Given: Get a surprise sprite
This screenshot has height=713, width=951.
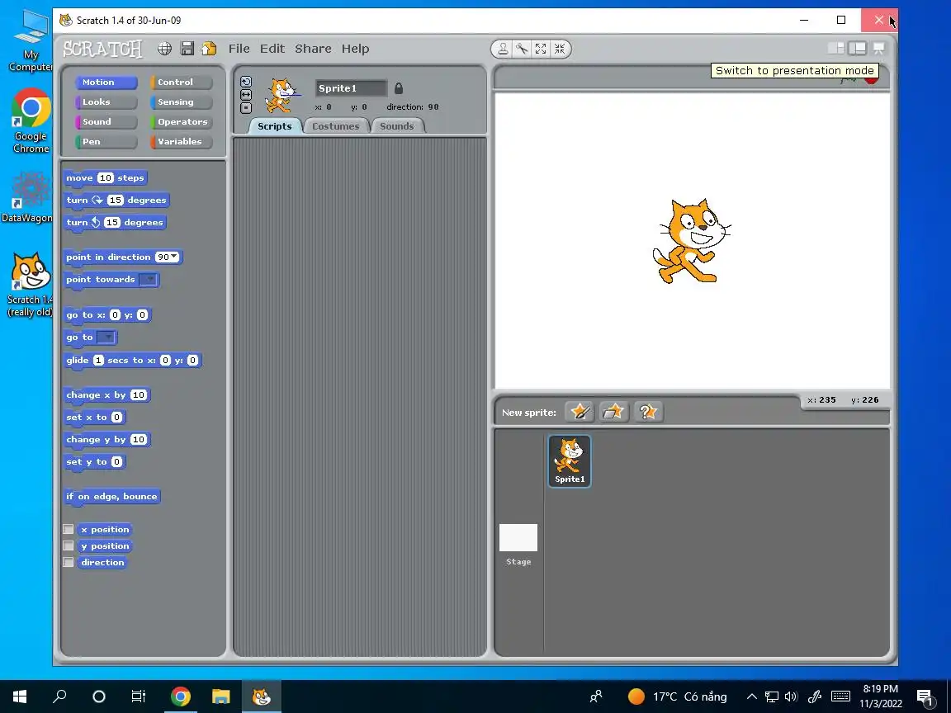Looking at the screenshot, I should click(648, 412).
